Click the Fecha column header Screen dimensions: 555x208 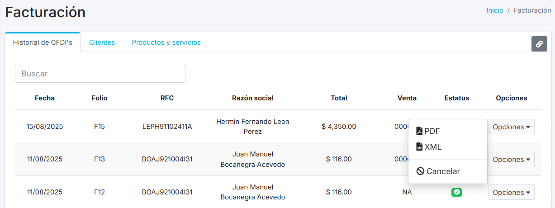point(45,98)
